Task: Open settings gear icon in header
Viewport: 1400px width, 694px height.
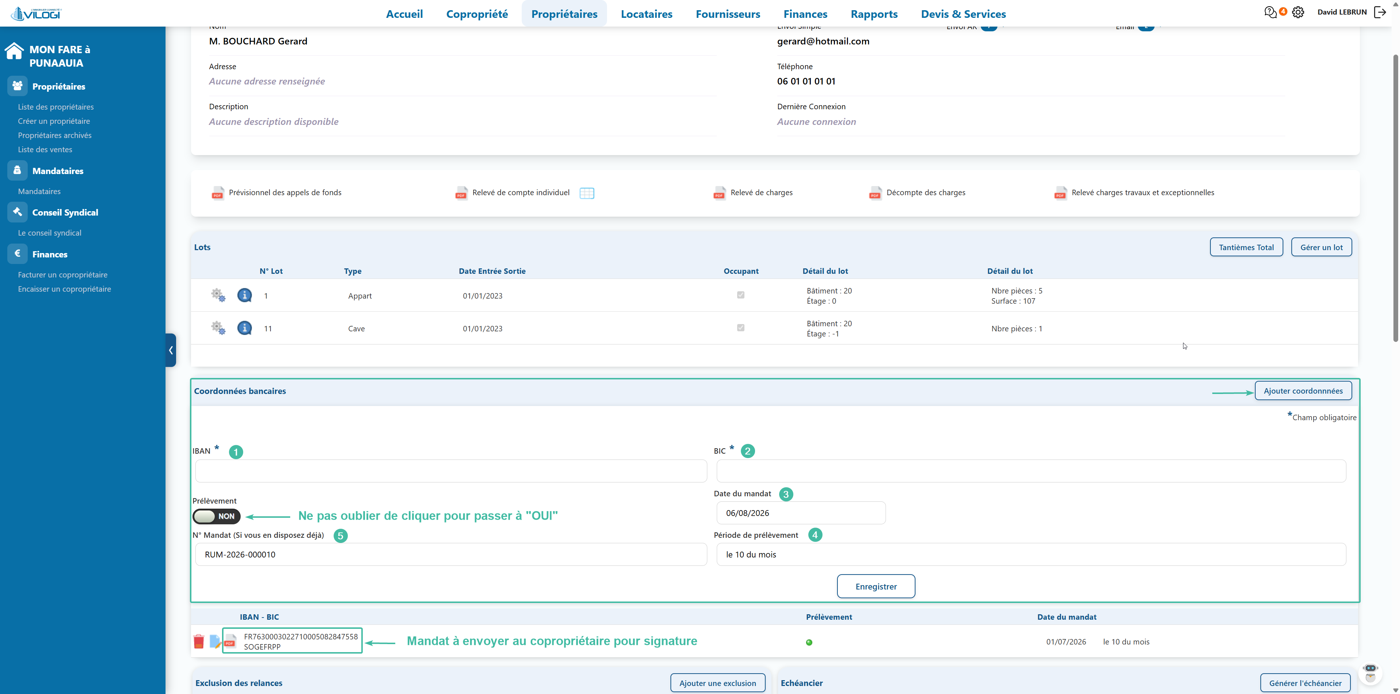Action: [x=1298, y=12]
